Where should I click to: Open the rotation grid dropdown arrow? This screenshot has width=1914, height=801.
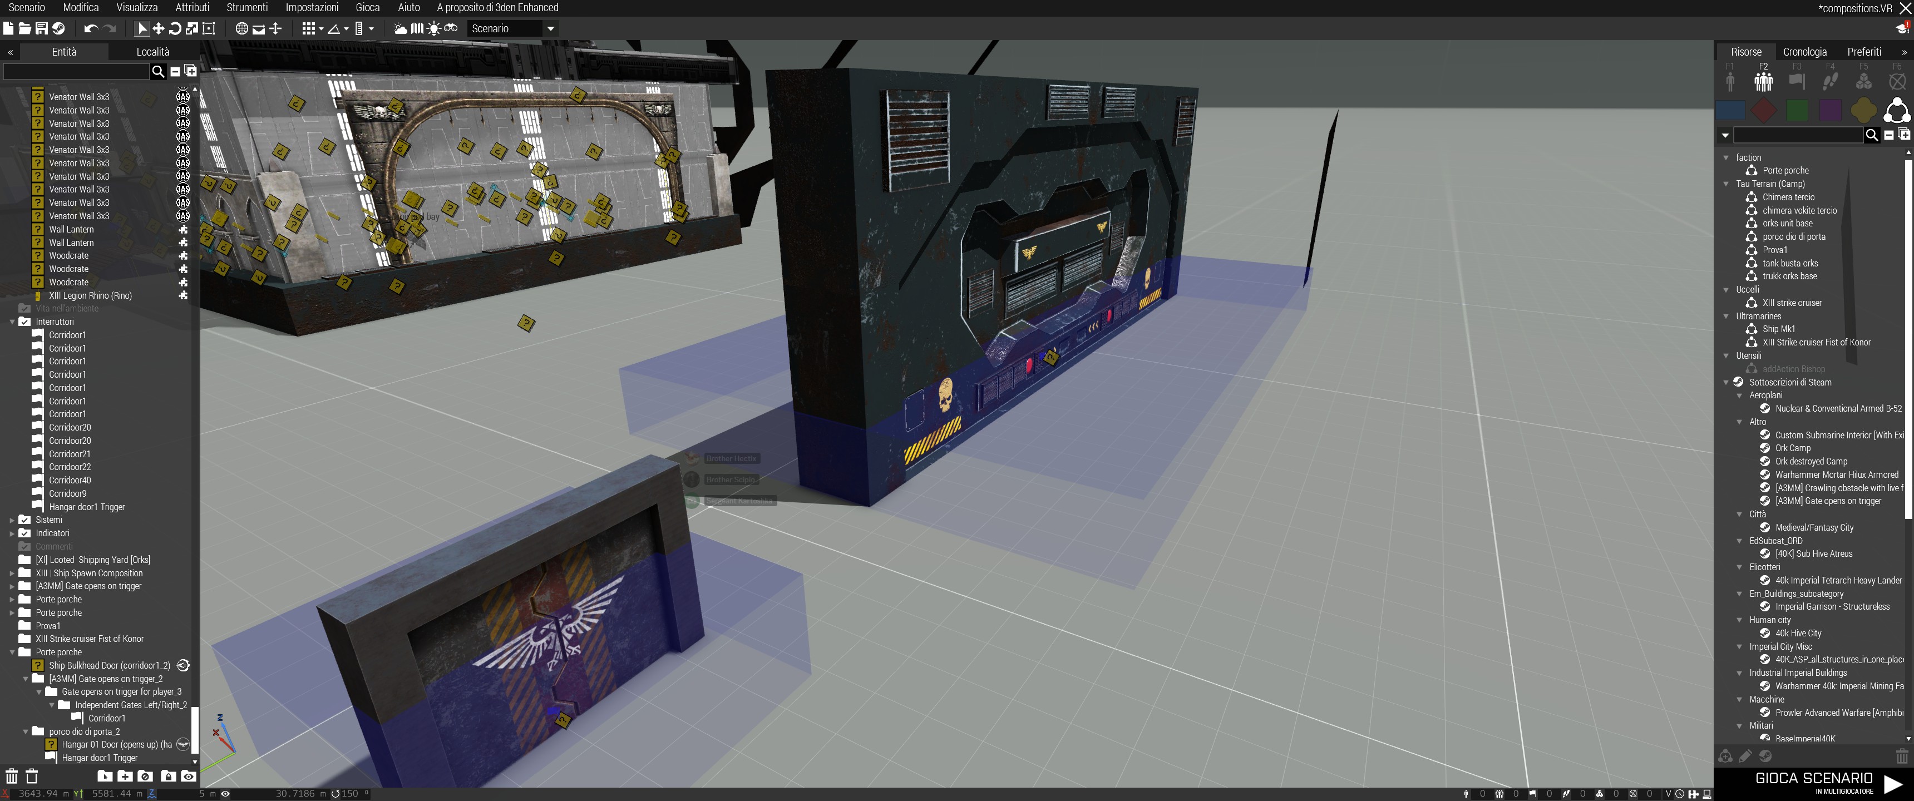point(346,29)
